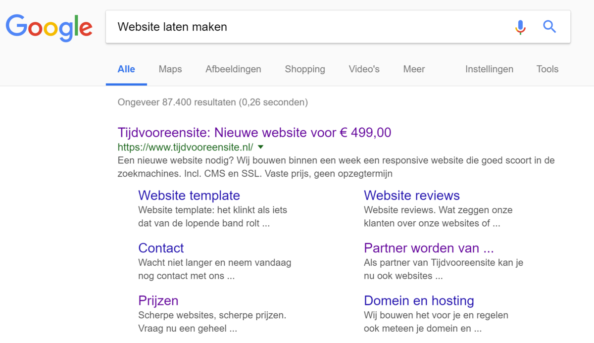Click the Contact sitelink
The image size is (594, 343).
click(161, 248)
